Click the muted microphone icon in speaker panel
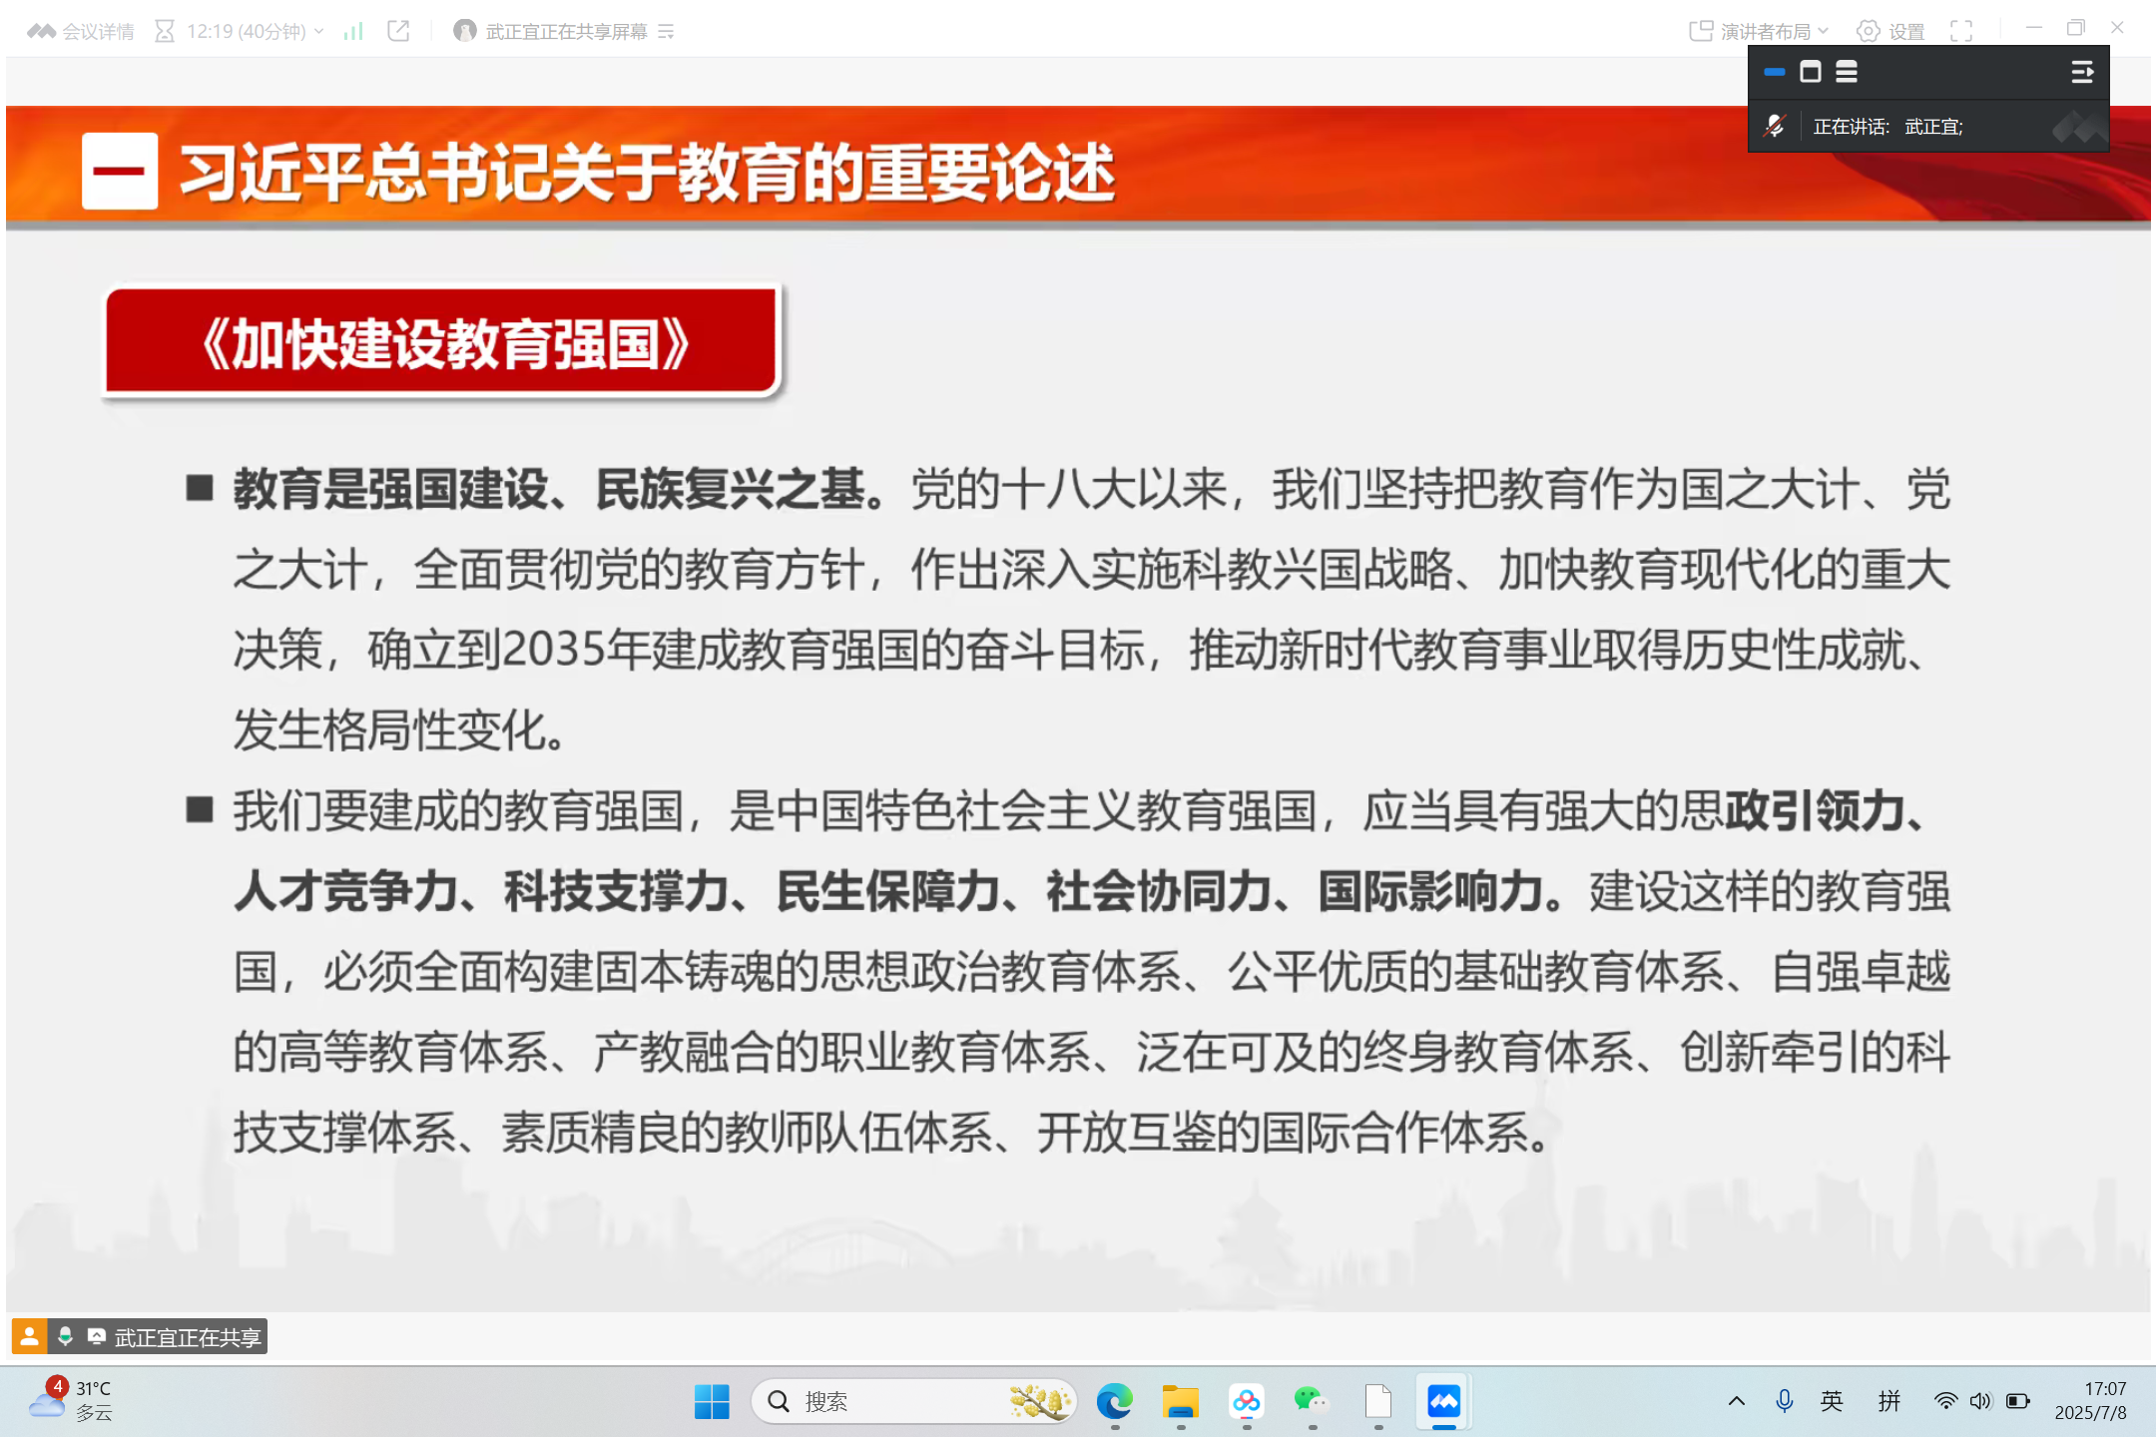The image size is (2156, 1437). [x=1776, y=127]
